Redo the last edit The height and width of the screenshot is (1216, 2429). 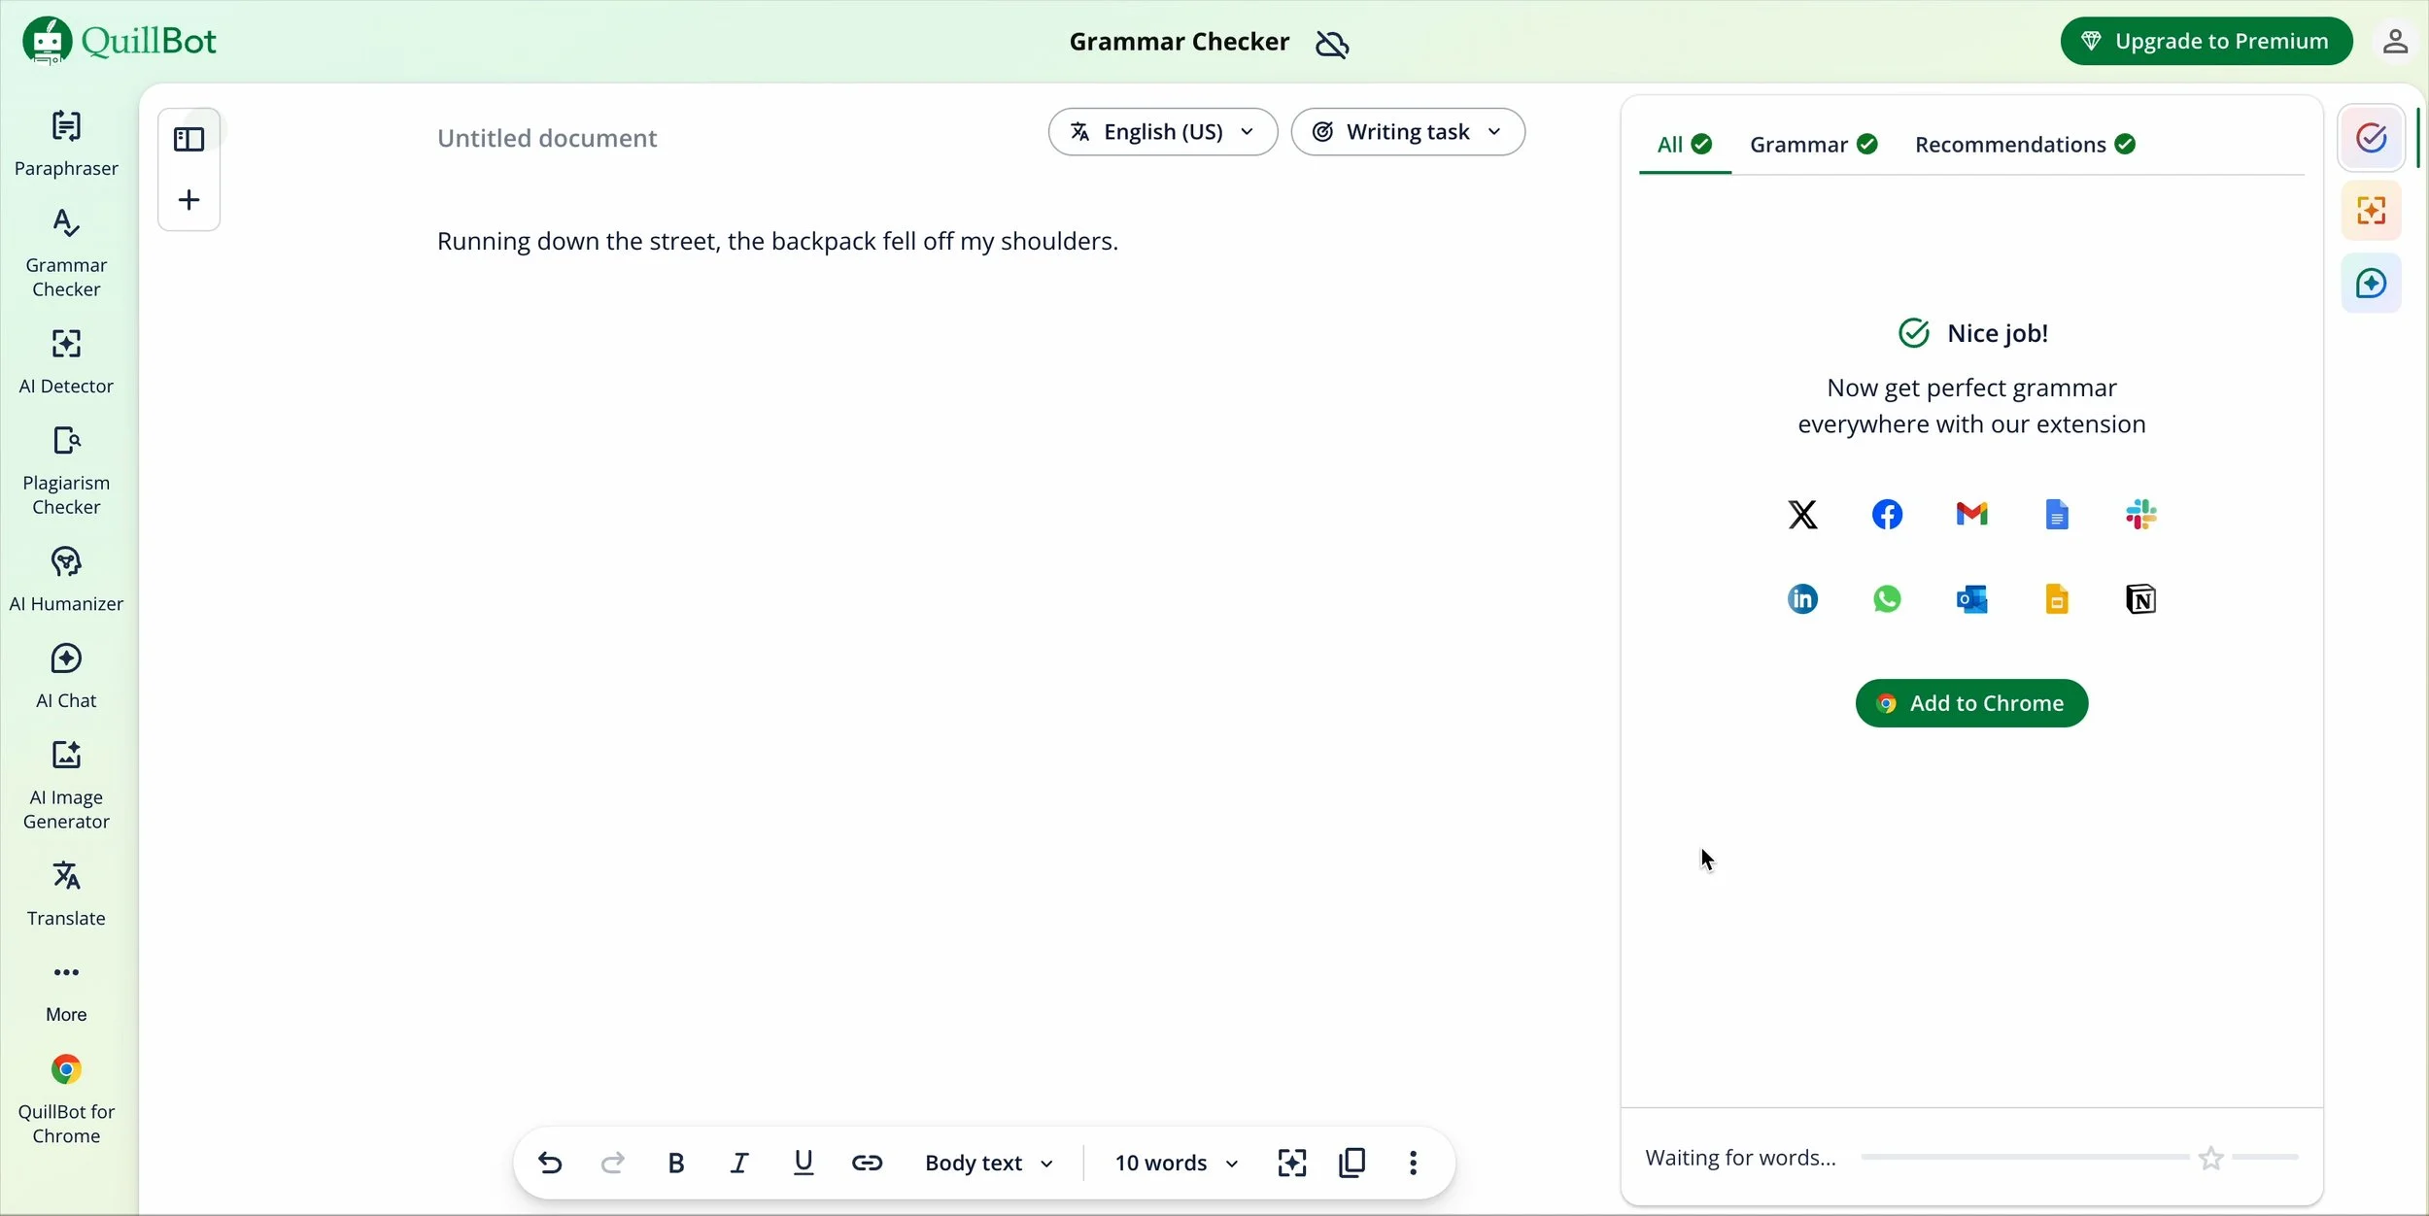613,1164
